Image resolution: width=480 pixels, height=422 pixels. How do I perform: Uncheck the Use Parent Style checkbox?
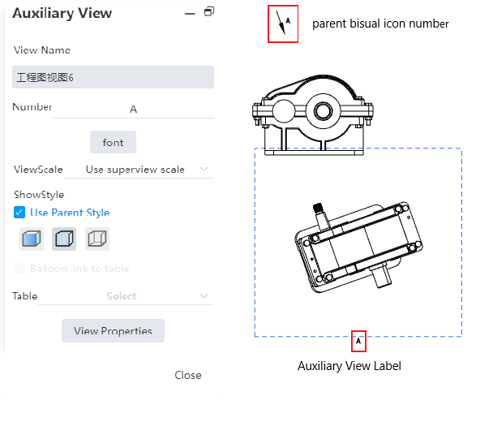19,213
